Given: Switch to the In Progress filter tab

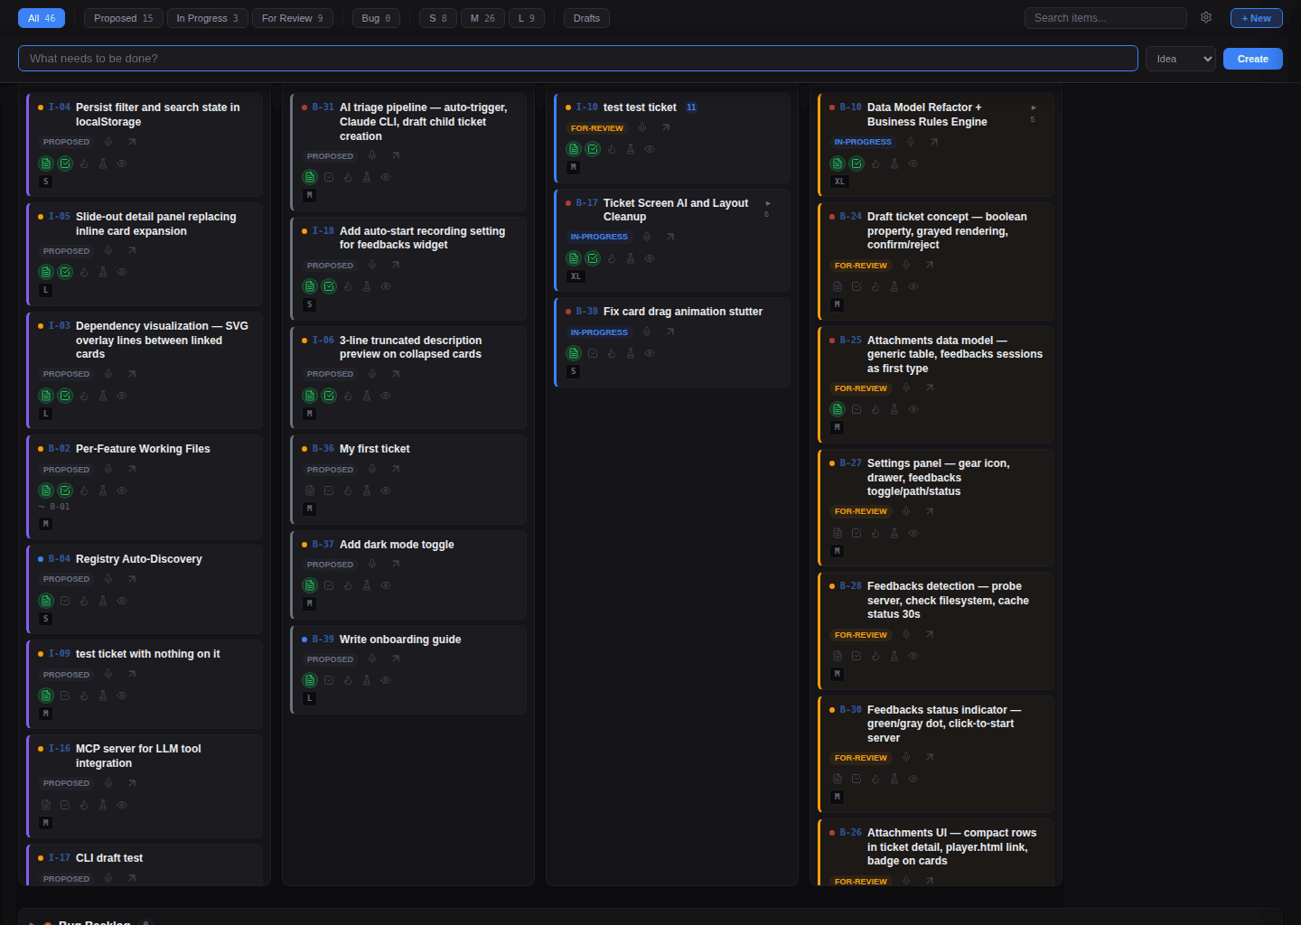Looking at the screenshot, I should click(x=208, y=18).
